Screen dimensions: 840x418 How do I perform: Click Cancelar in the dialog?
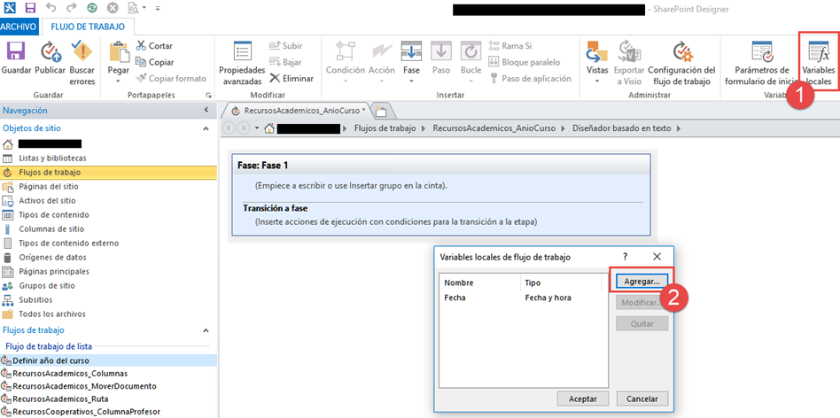[642, 399]
